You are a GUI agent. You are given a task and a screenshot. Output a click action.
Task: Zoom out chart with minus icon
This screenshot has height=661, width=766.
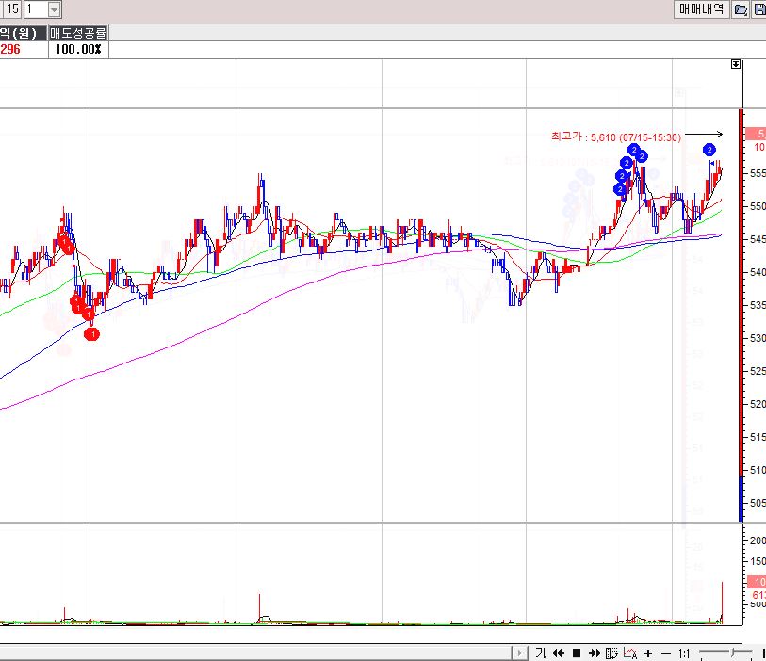[666, 653]
